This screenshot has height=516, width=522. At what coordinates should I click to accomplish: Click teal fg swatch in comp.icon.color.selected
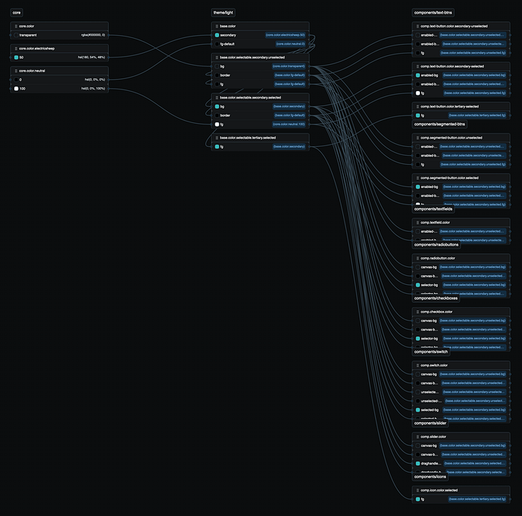[418, 499]
